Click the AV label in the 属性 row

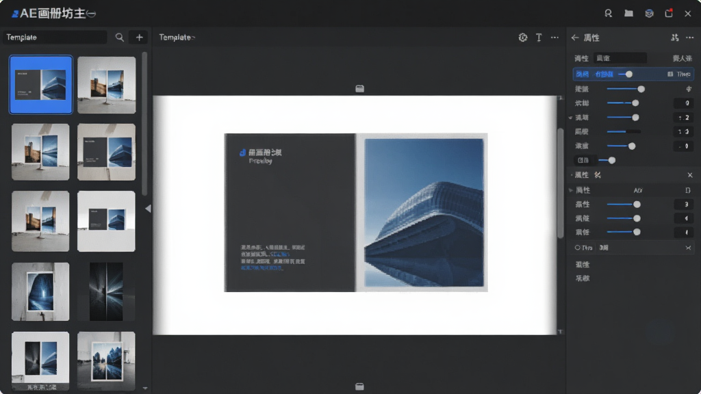click(638, 190)
